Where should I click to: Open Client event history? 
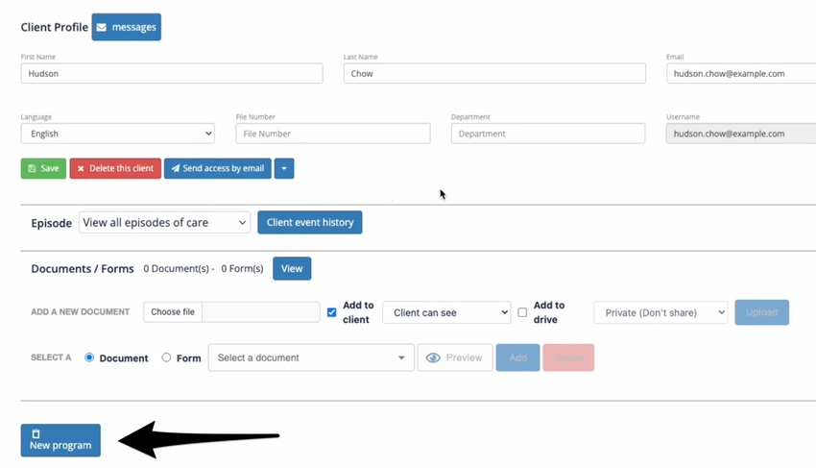point(309,222)
